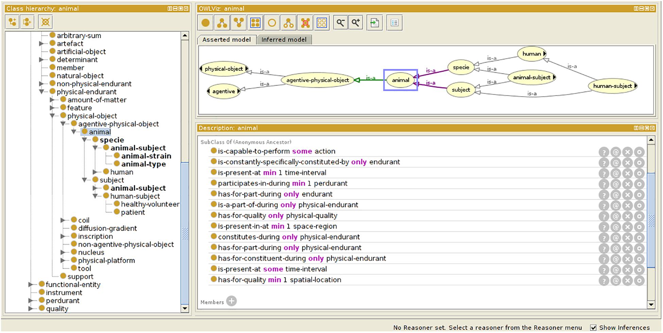
Task: Select diffusion-gradient in the class tree
Action: [x=107, y=228]
